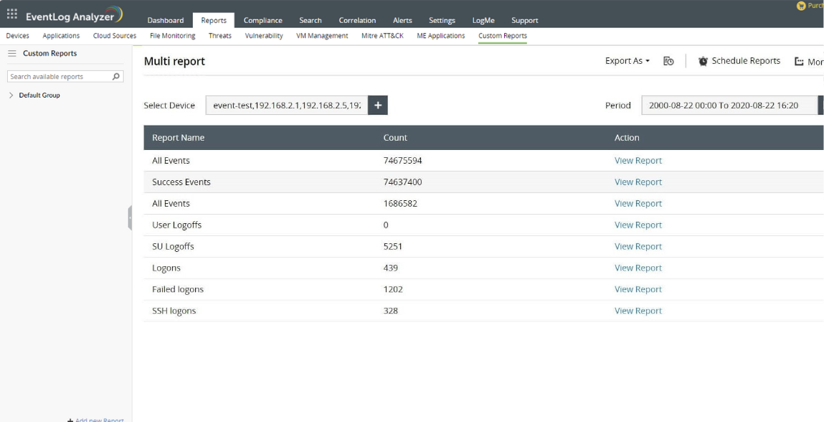Switch to the Compliance tab
This screenshot has width=824, height=422.
pos(262,21)
